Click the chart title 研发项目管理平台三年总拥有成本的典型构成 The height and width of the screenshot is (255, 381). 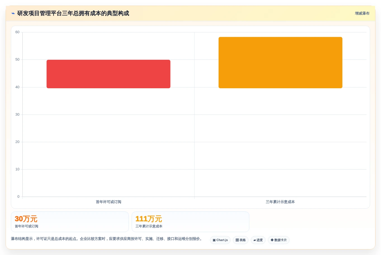73,13
